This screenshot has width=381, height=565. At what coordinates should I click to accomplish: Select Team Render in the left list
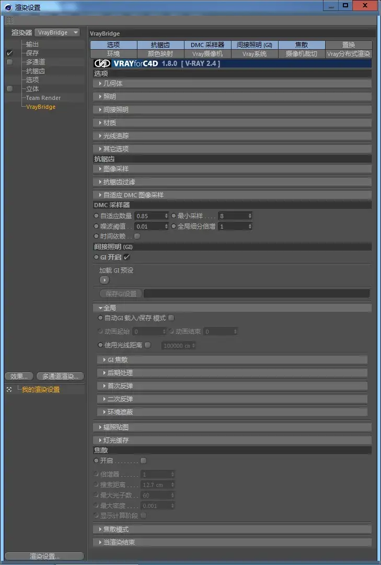point(43,98)
